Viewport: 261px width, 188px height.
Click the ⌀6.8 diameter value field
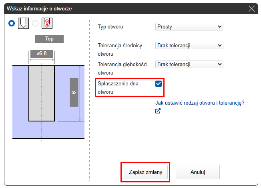point(41,53)
